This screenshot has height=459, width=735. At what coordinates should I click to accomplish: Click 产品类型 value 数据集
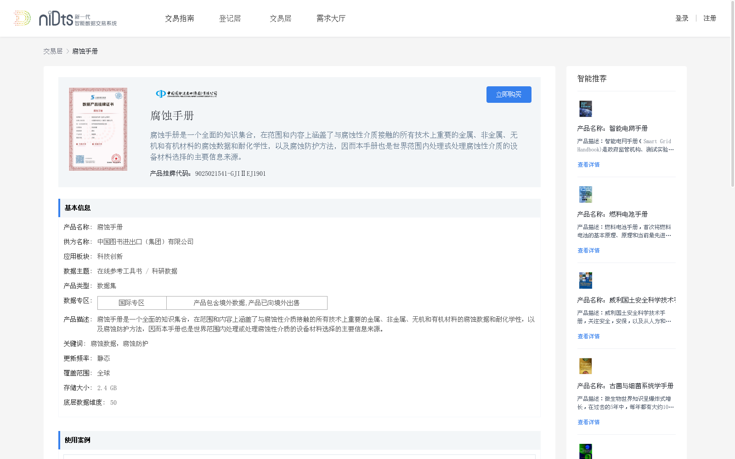pos(107,286)
